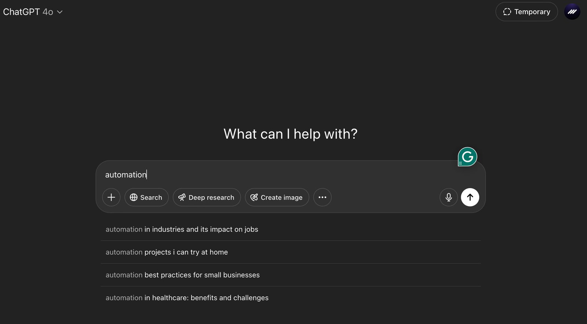Pick suggestion "automation best practices for small businesses"
The height and width of the screenshot is (324, 587).
pos(291,275)
